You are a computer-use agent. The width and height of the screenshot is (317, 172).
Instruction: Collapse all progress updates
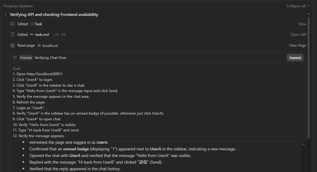click(x=296, y=6)
